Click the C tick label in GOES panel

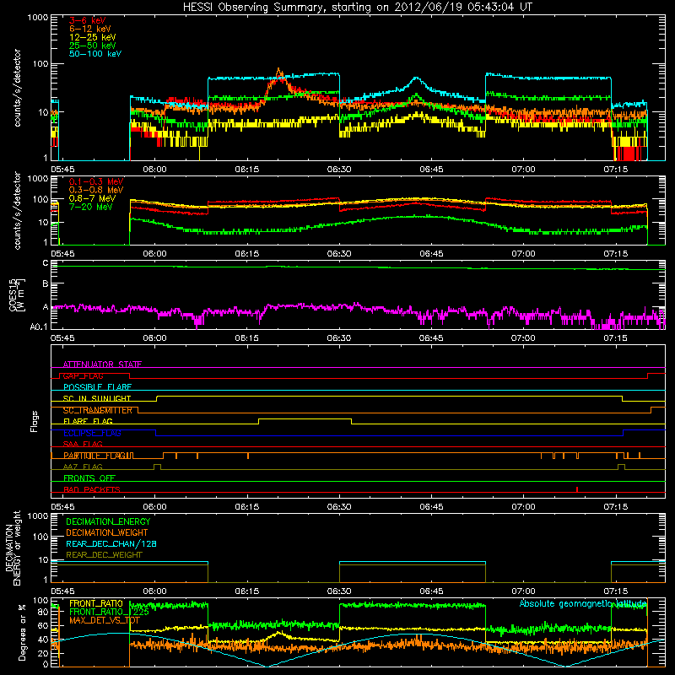[46, 263]
